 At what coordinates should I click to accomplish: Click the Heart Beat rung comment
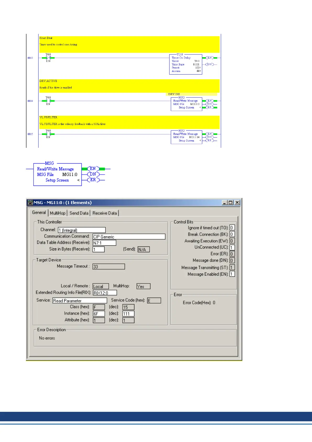[x=129, y=44]
